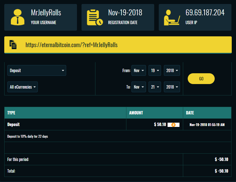This screenshot has width=236, height=182.
Task: Click the Bitcoin icon in Deposit row
Action: (x=173, y=125)
